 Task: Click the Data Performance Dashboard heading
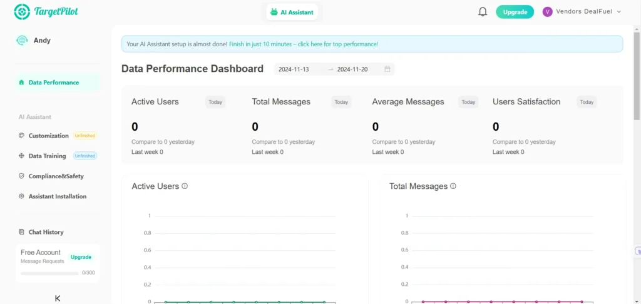coord(193,69)
